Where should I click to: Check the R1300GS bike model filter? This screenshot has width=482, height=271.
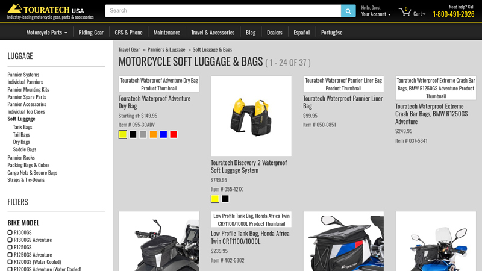(10, 232)
